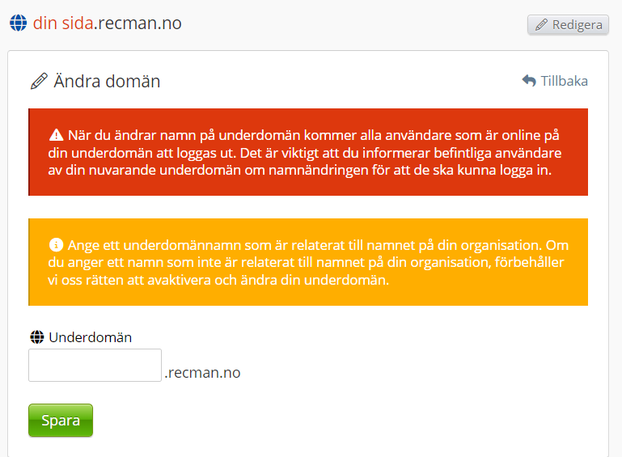Screen dimensions: 622x457
Task: Click the dark left border of the orange alert
Action: (29, 262)
